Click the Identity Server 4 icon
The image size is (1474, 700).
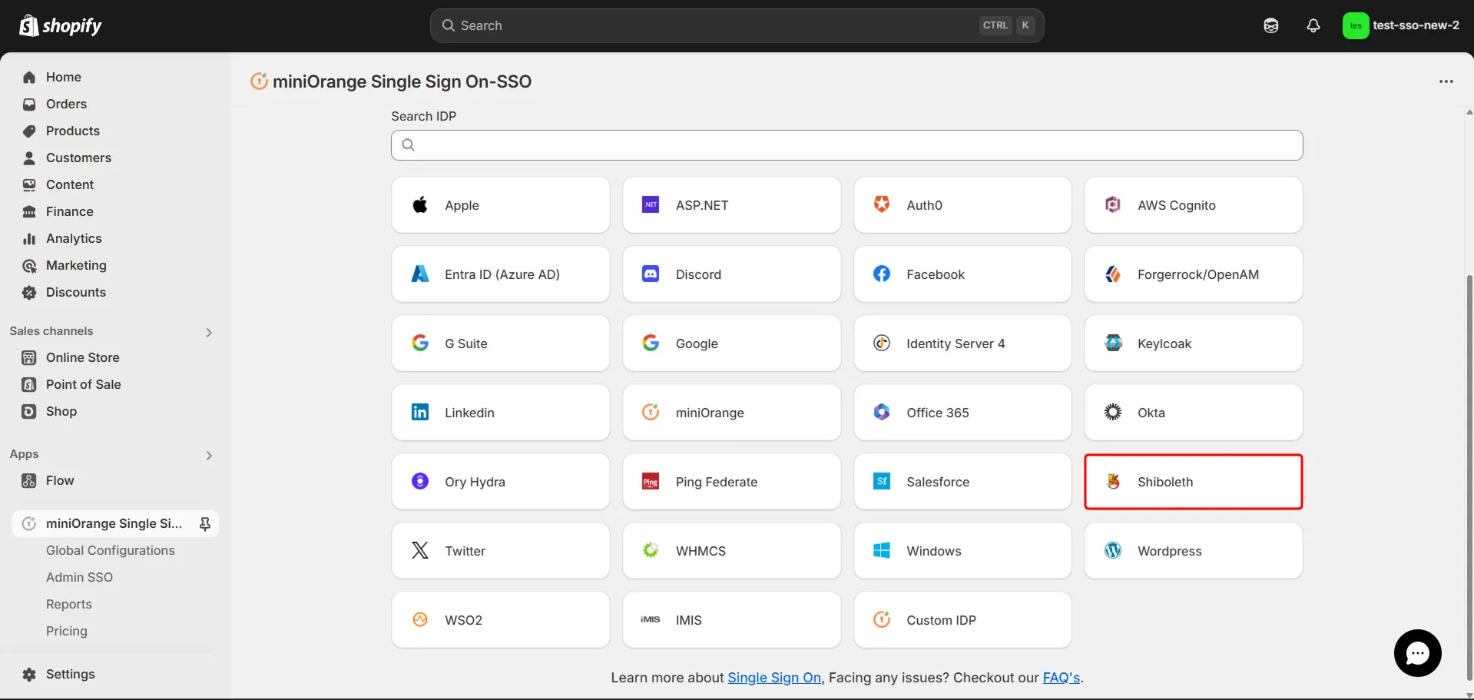882,343
